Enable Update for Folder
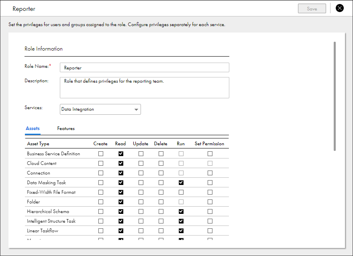 (141, 202)
